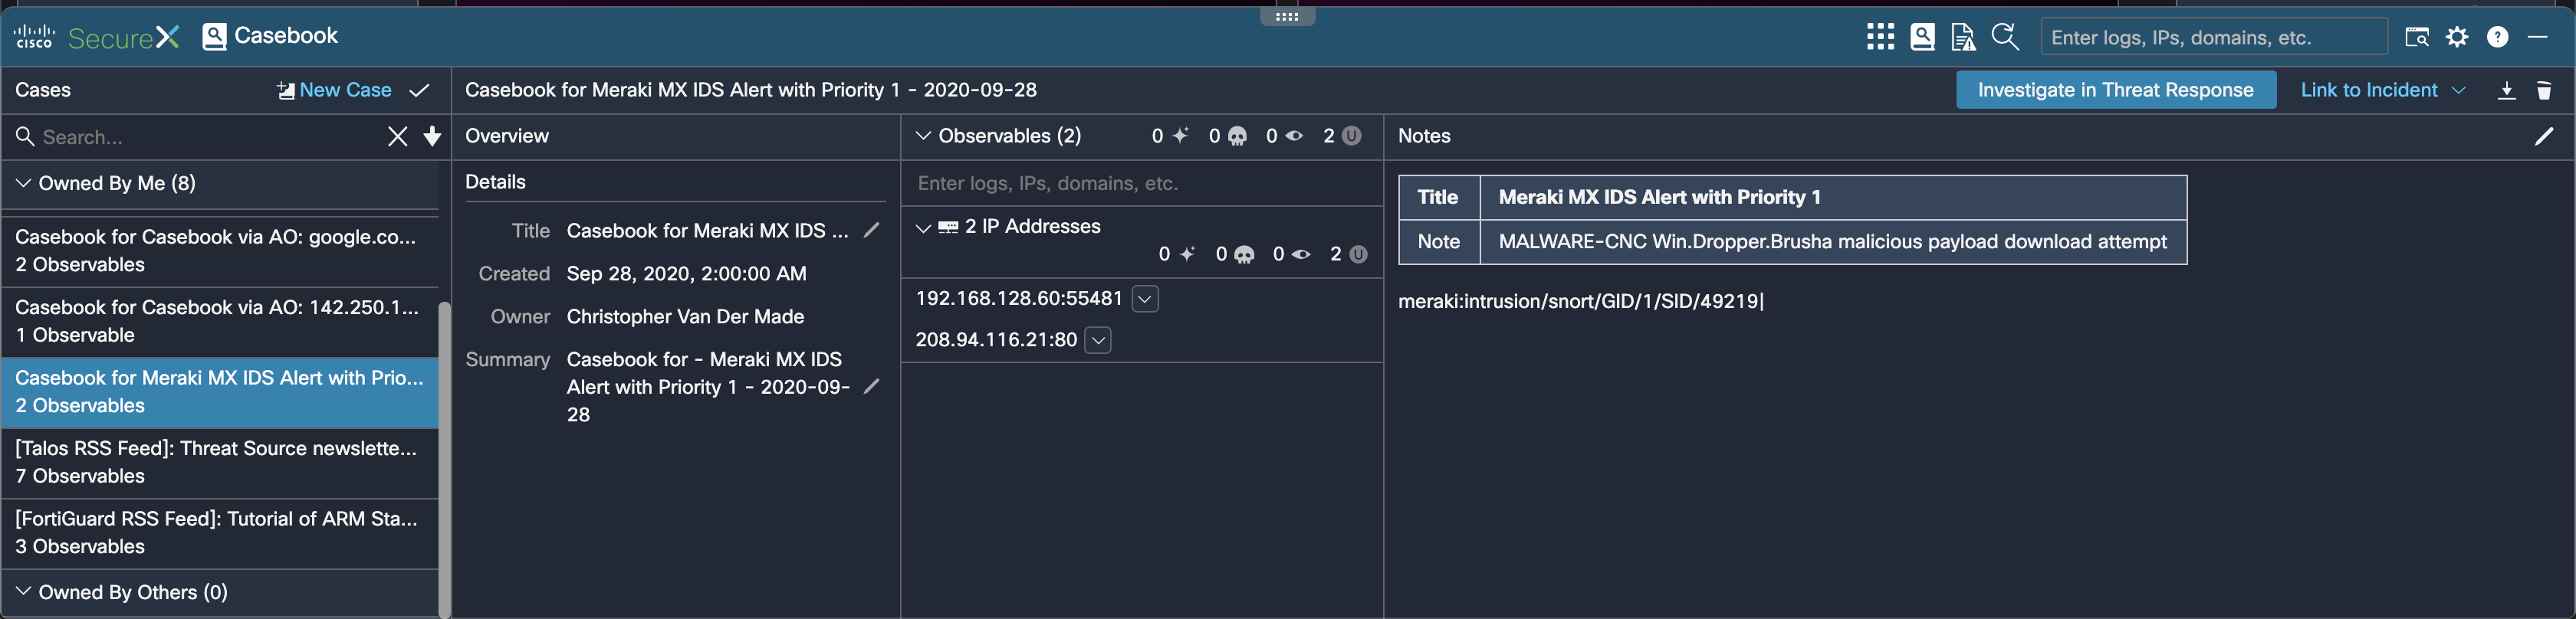Click the malicious skull icon in Observables header
Screen dimensions: 2576x619
(1237, 136)
